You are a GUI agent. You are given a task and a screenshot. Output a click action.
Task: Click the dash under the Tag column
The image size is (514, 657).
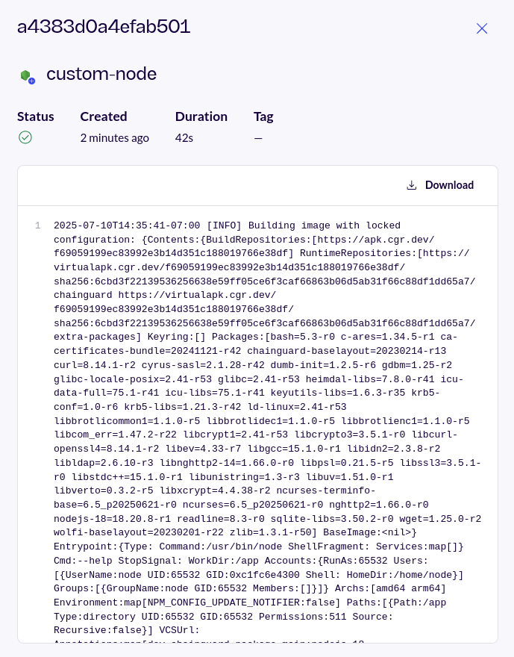click(258, 137)
